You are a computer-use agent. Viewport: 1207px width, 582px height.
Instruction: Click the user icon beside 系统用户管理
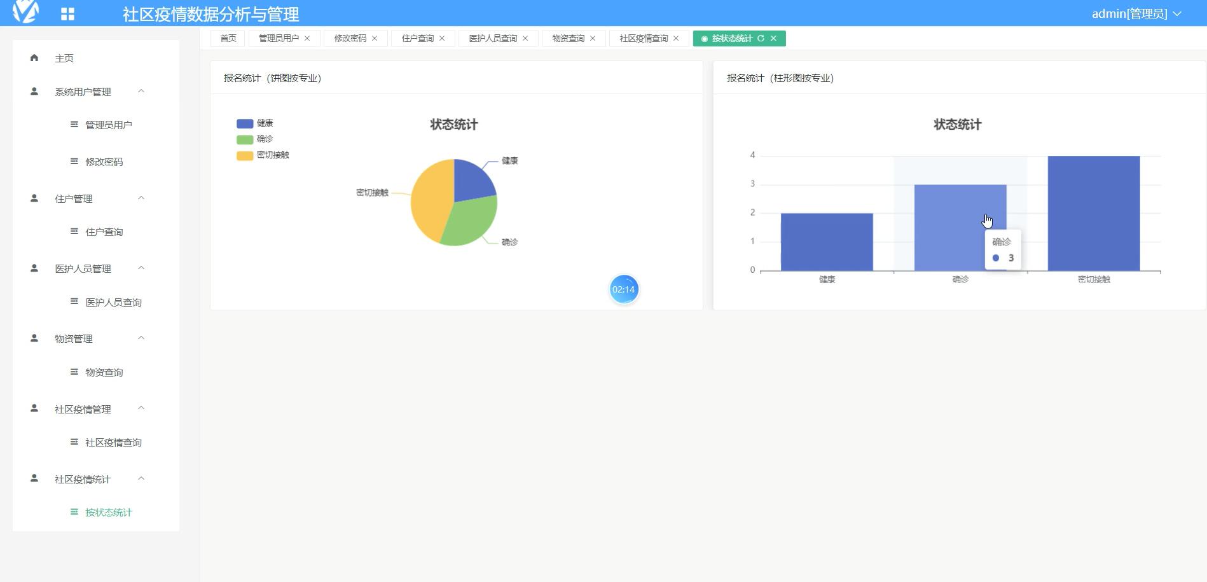(x=33, y=91)
